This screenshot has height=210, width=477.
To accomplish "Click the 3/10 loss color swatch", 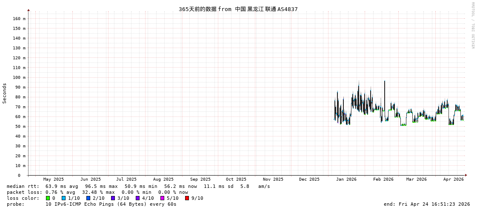I will pos(113,198).
